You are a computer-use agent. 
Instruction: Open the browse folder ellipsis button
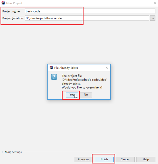point(153,18)
